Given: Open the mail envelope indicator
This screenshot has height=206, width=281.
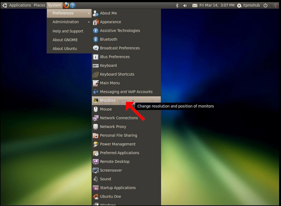Looking at the screenshot, I should 195,5.
